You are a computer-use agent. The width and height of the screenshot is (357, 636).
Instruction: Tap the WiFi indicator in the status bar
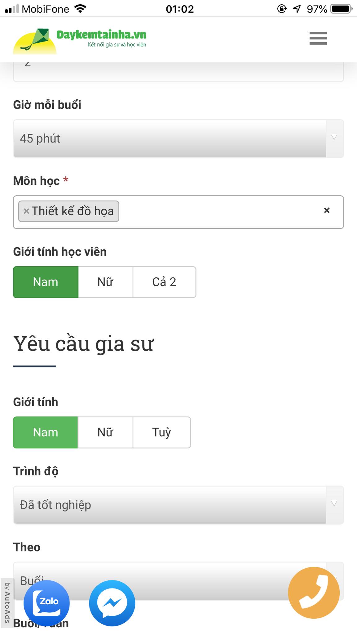click(80, 8)
